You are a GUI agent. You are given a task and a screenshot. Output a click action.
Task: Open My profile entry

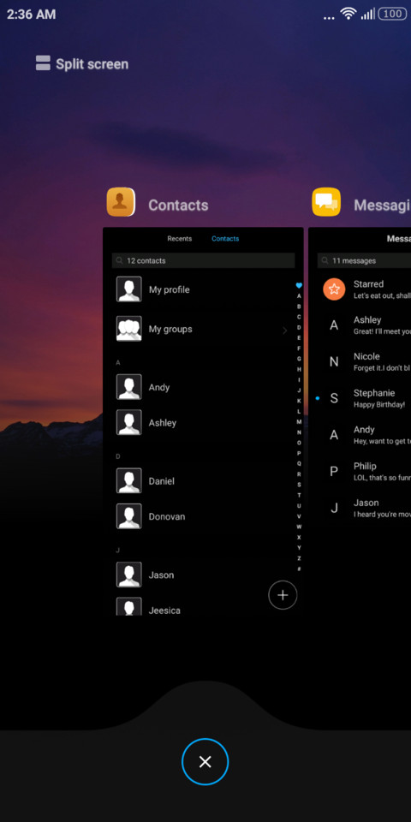(202, 289)
